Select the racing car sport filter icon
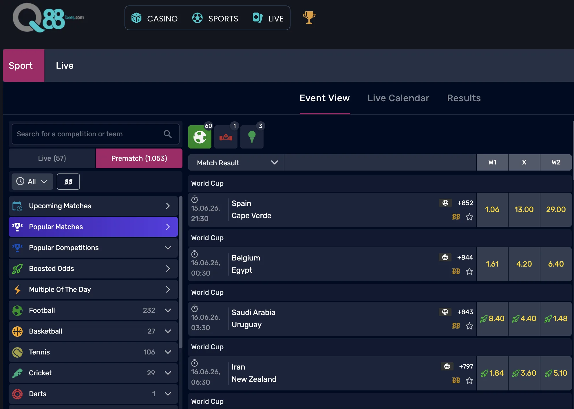This screenshot has width=574, height=409. pos(226,137)
